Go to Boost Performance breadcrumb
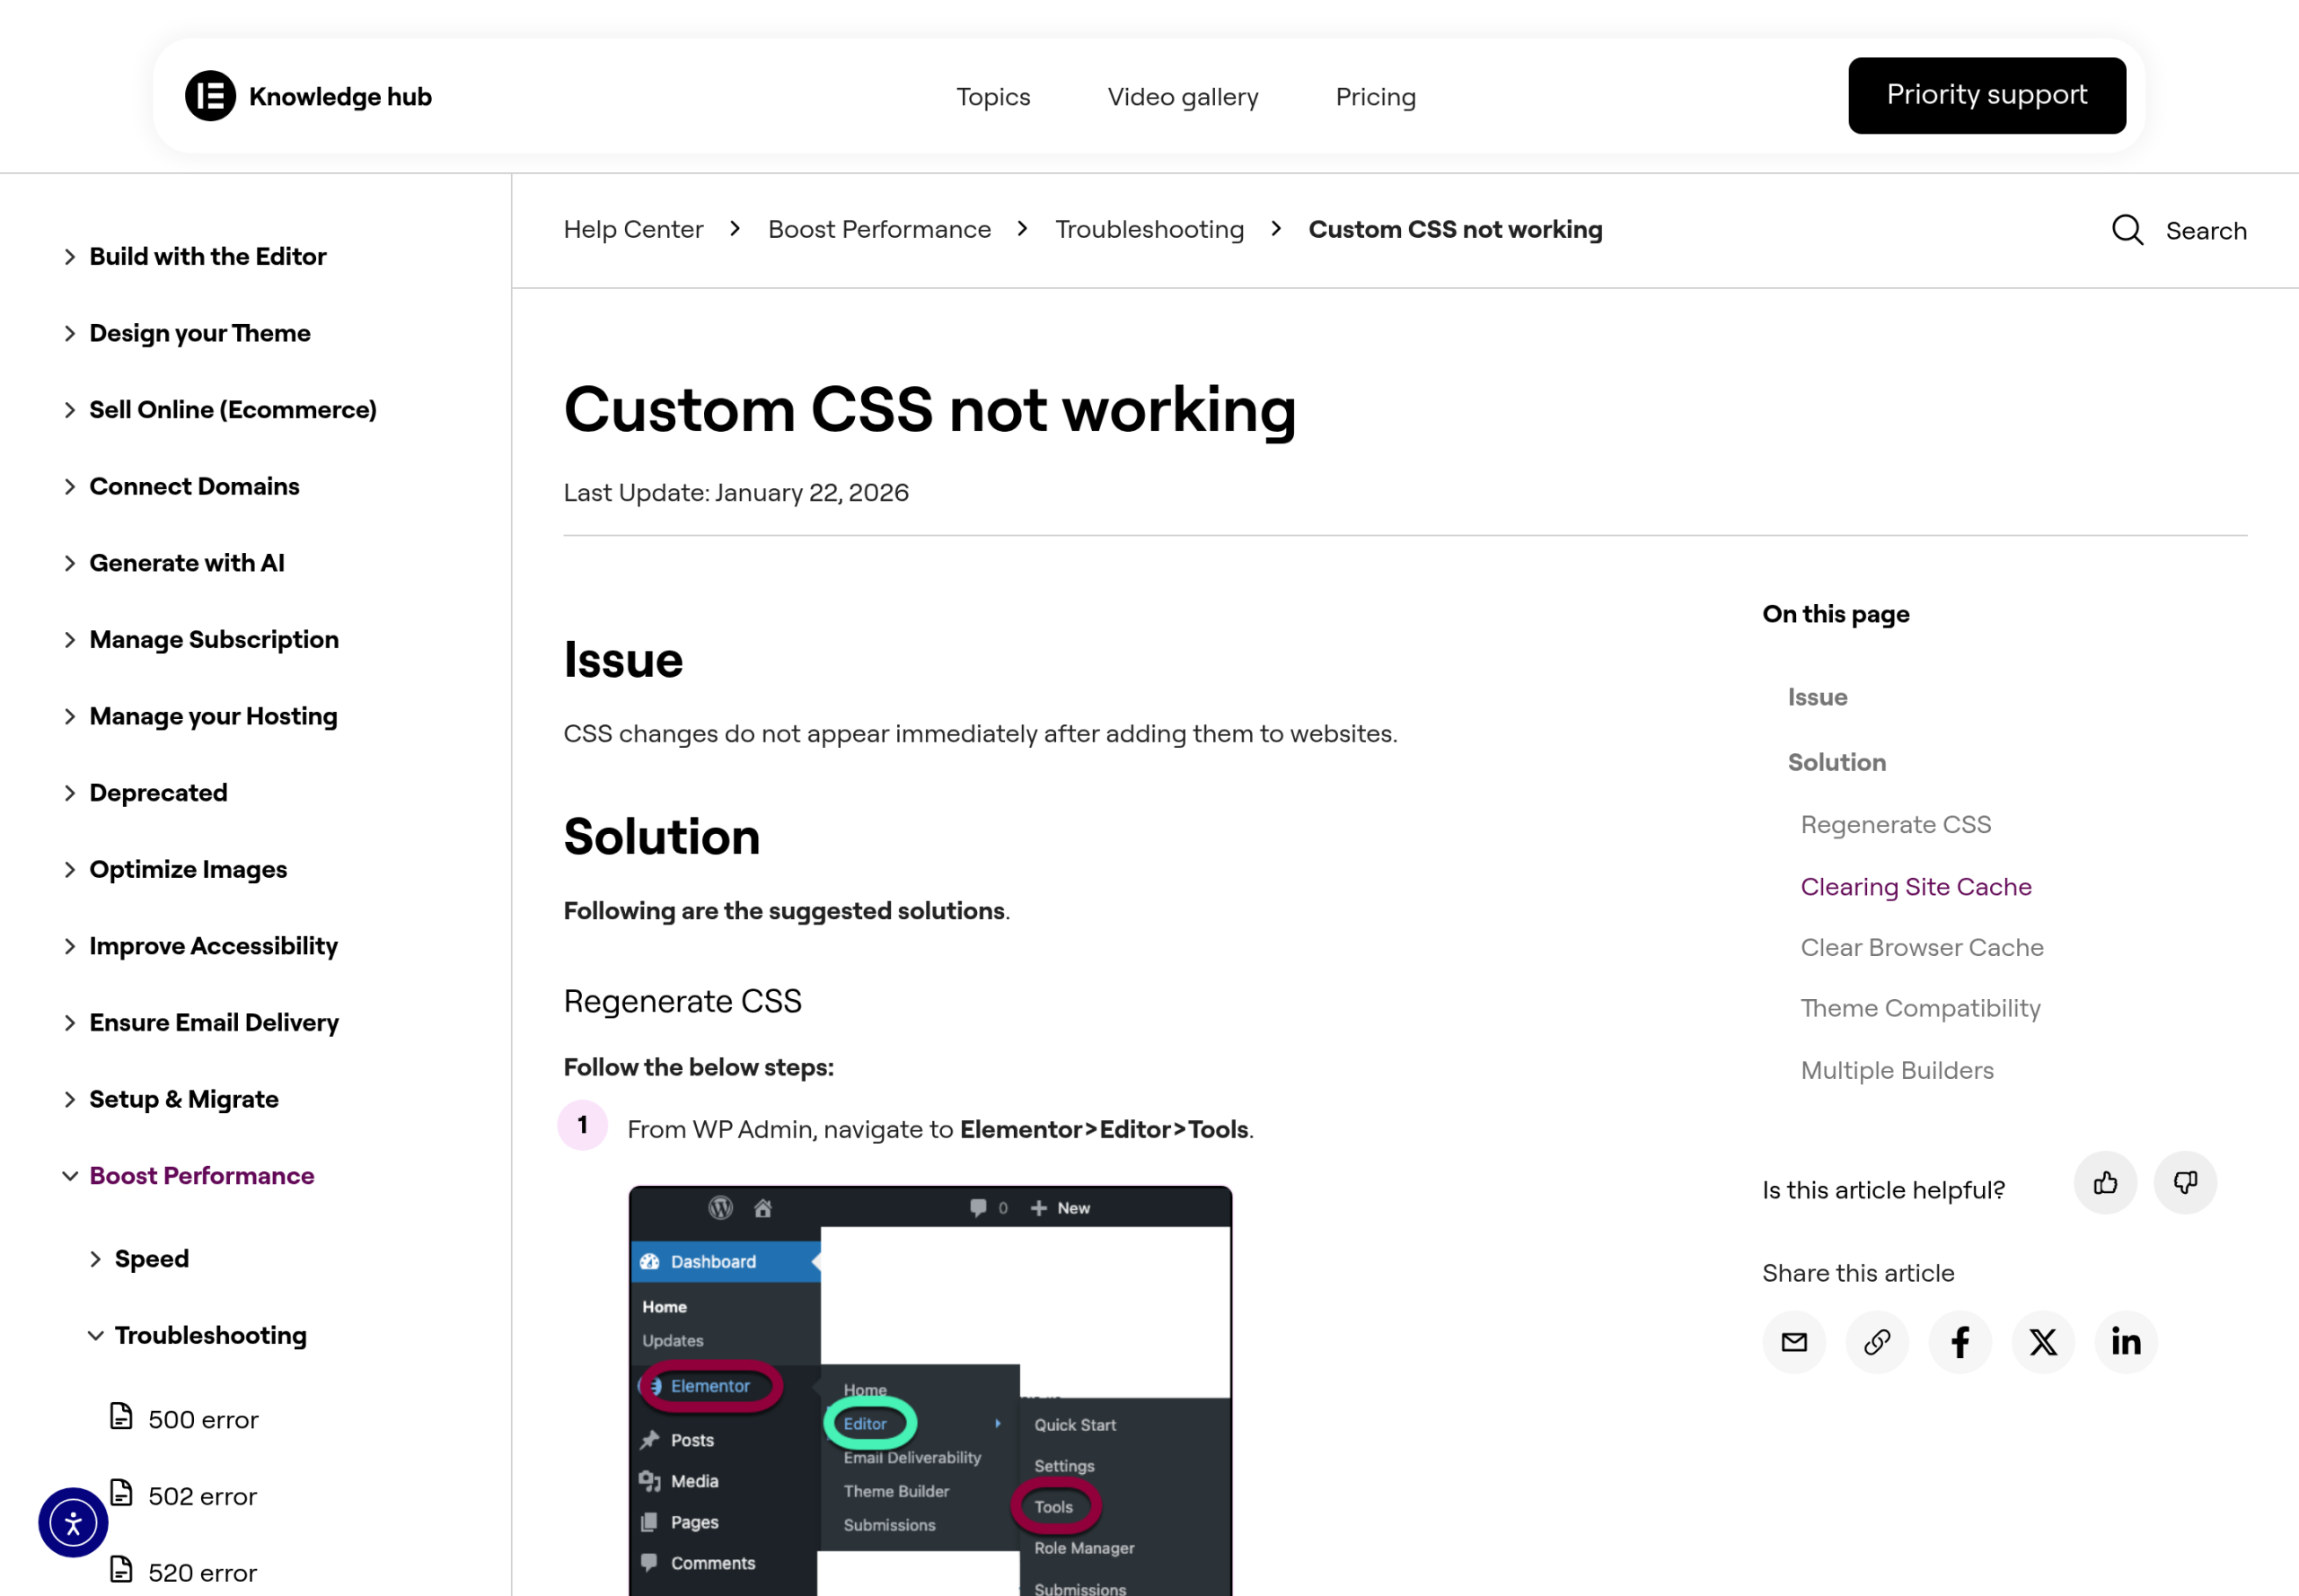This screenshot has height=1596, width=2299. coord(879,229)
